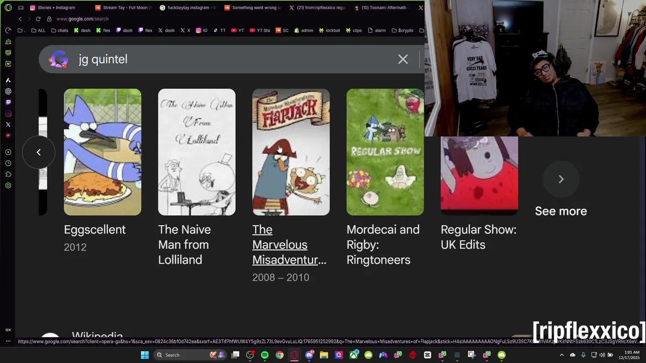Click the taskbar Search box
646x363 pixels.
189,355
